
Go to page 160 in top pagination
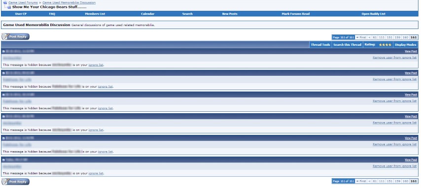[x=405, y=37]
